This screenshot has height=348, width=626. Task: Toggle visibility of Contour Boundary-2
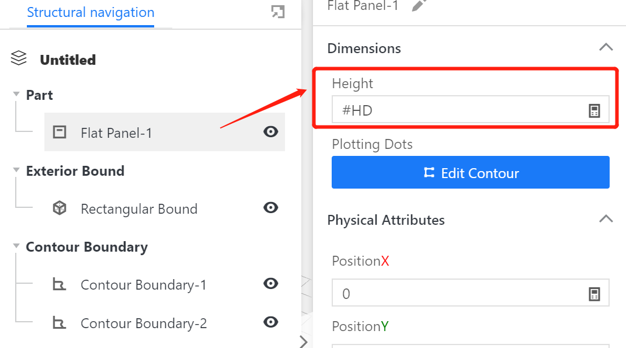point(270,322)
